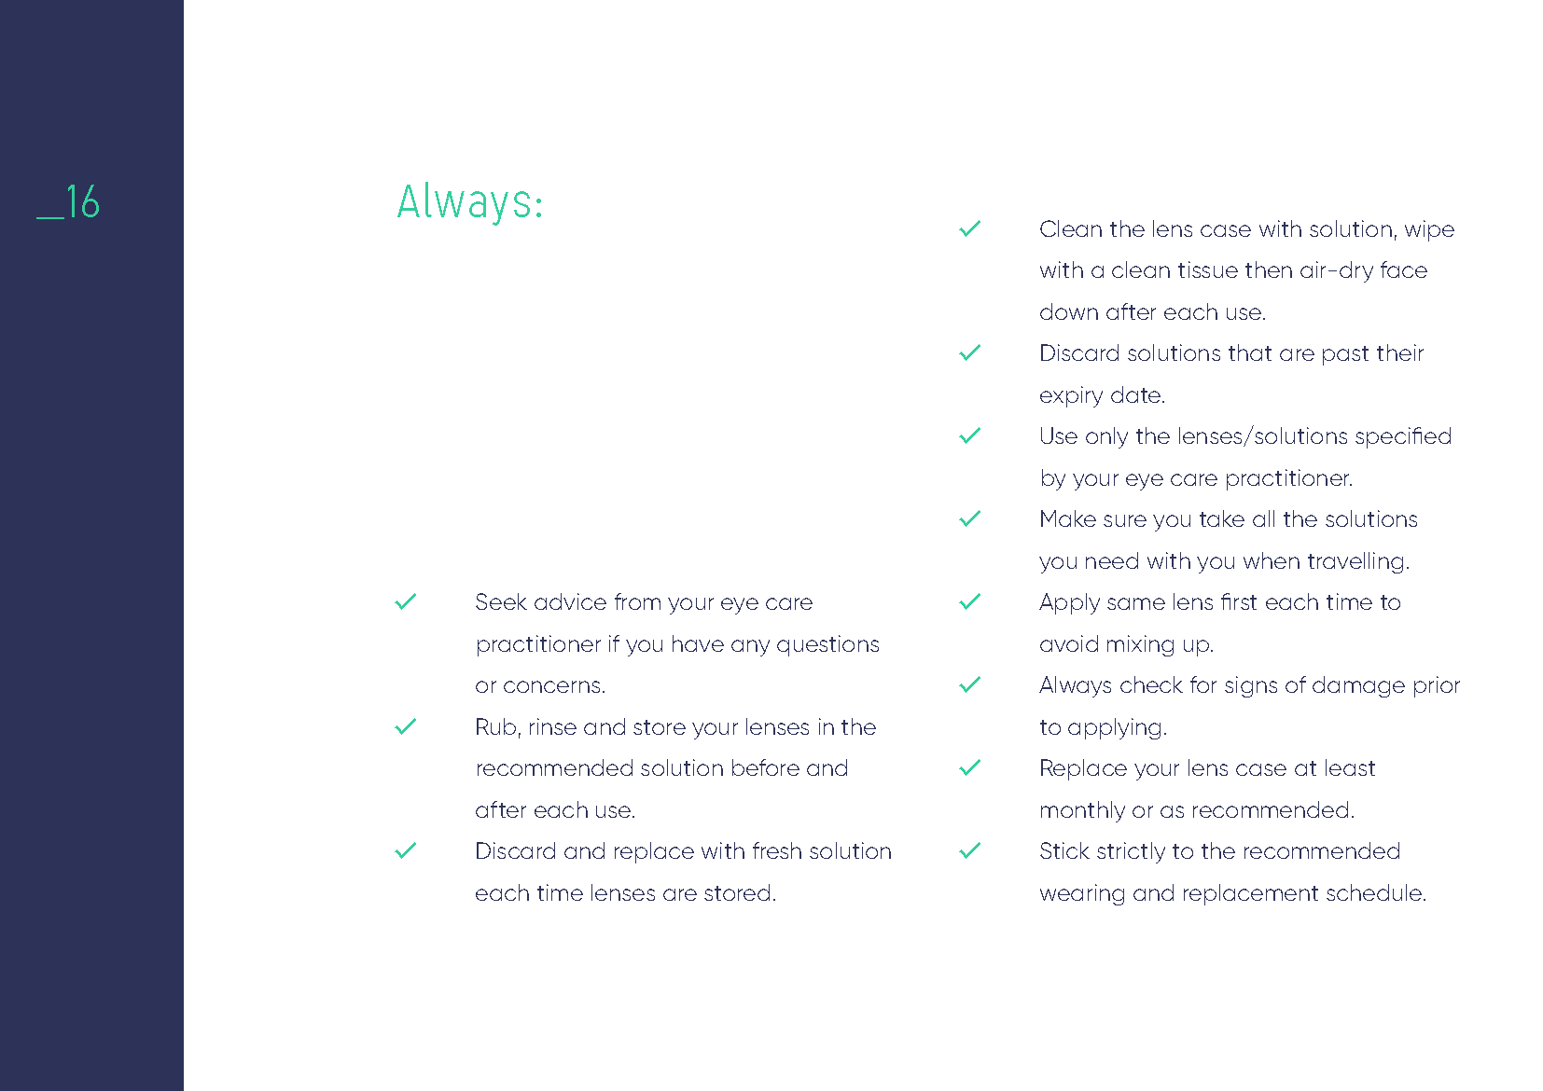Click the text 'by your eye care practitioner.'
Image resolution: width=1543 pixels, height=1091 pixels.
(1196, 478)
